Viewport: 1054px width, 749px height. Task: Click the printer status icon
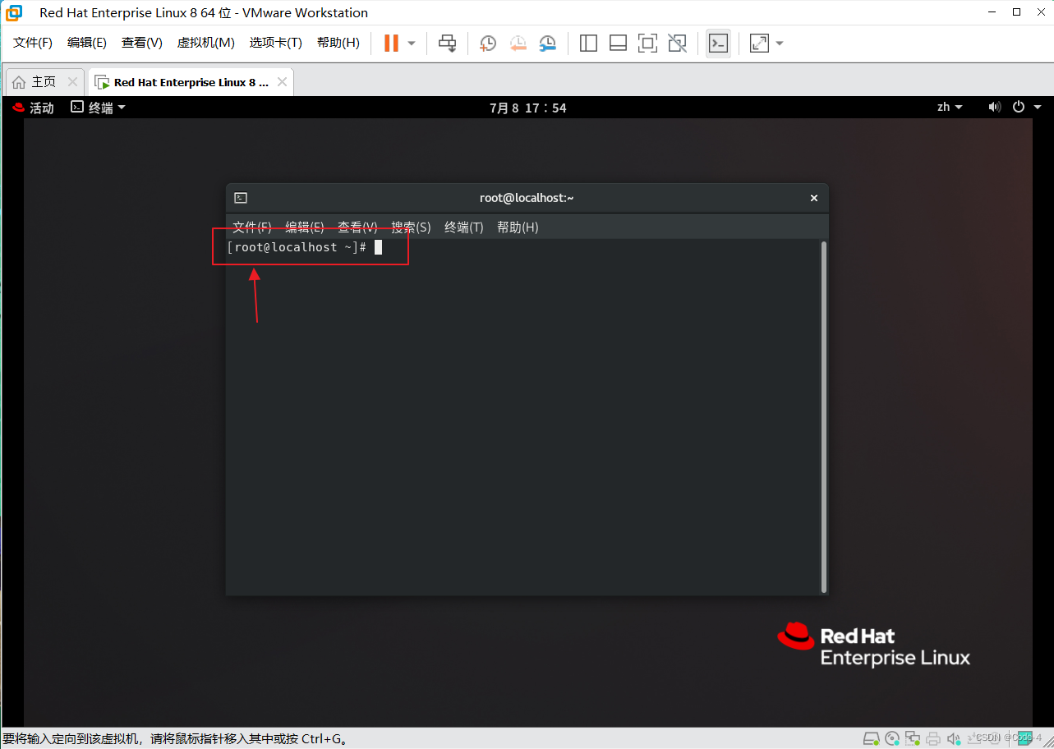pyautogui.click(x=932, y=738)
